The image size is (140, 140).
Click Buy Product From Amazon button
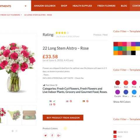(63, 118)
